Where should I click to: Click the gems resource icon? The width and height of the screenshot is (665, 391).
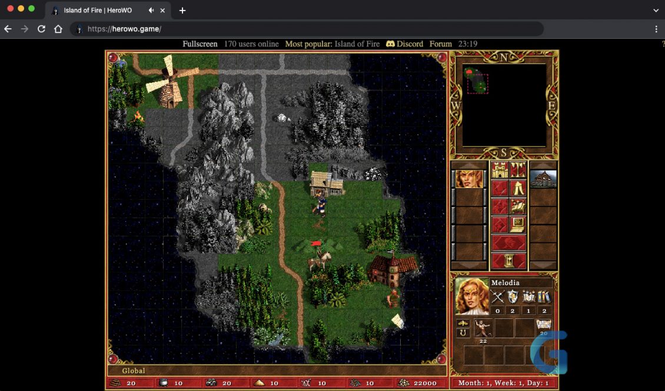[354, 383]
